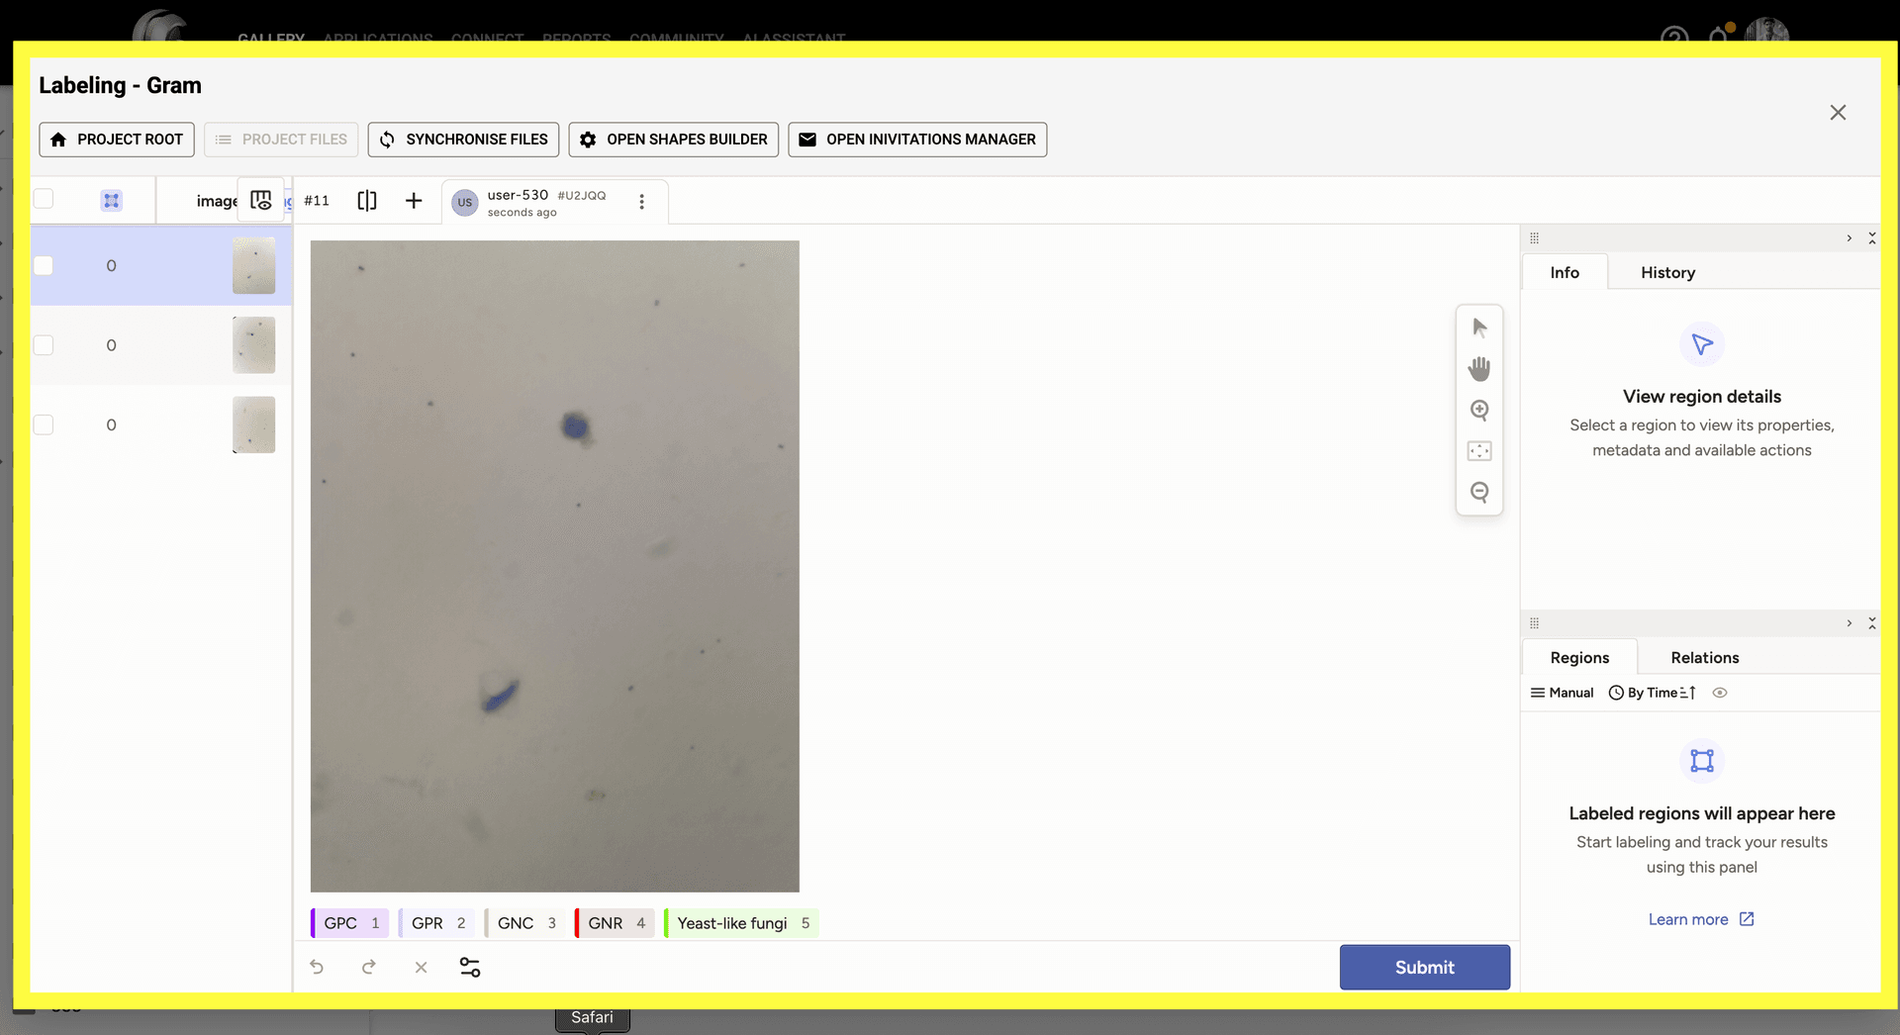
Task: Select the GNR red label
Action: 615,923
